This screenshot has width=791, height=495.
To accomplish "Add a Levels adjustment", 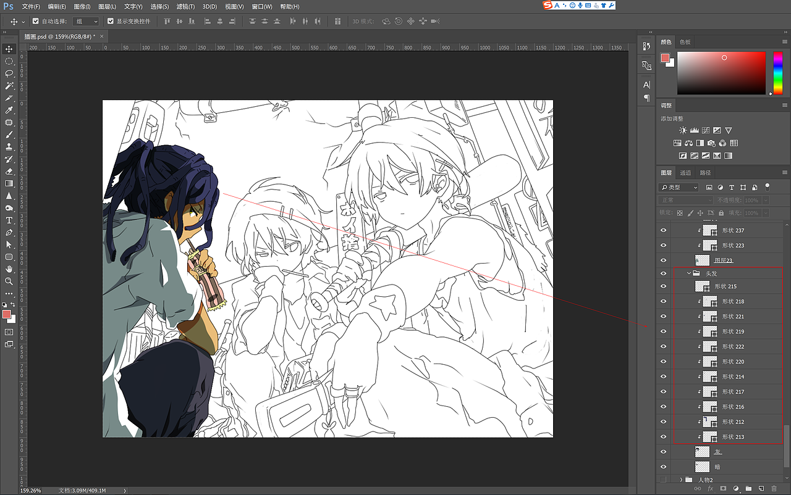I will coord(694,130).
